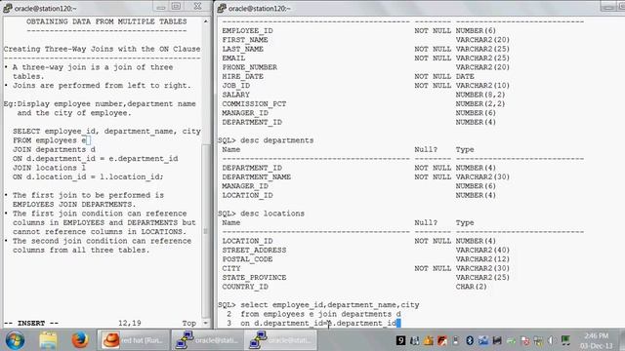This screenshot has height=351, width=625.
Task: Click the 'SQL> desc locations' command
Action: point(261,214)
